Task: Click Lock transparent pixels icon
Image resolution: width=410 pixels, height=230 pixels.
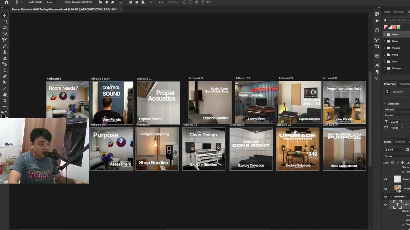Action: [392, 163]
